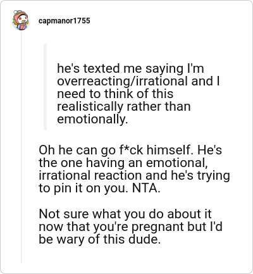253x274 pixels.
Task: Click the quoted line "need to think of this"
Action: click(115, 94)
